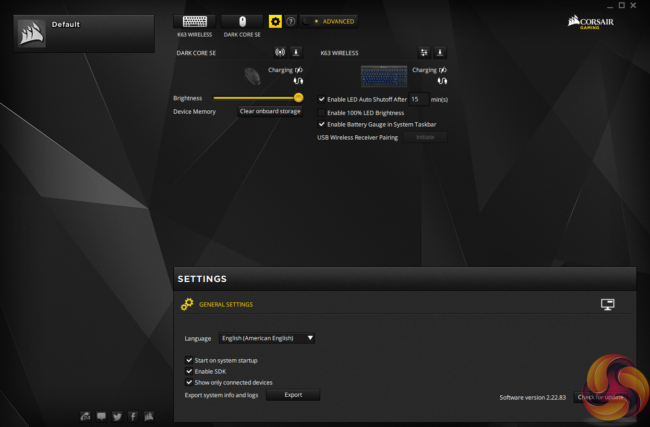
Task: Click the Initiate pairing button
Action: (425, 137)
